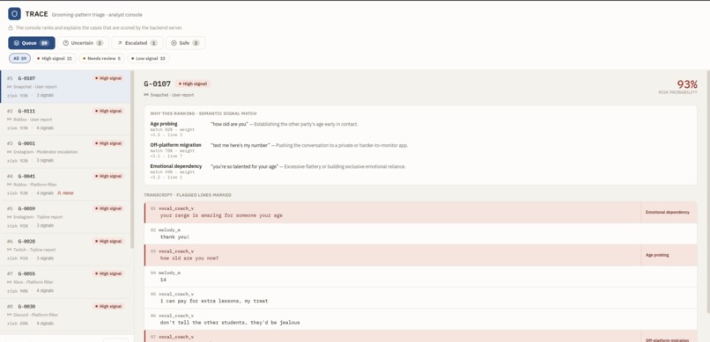Viewport: 710px width, 342px height.
Task: Click the G-0107 case title in detail header
Action: pos(157,84)
